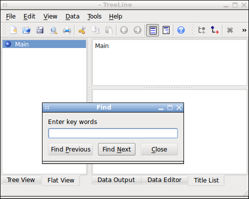Expand the toolbar overflow chevron

pyautogui.click(x=244, y=30)
